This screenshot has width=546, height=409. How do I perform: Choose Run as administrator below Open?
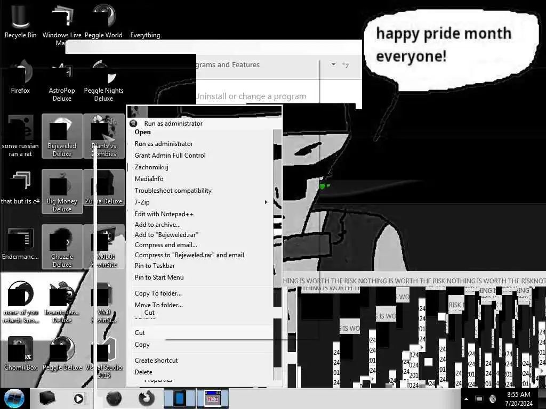click(201, 144)
